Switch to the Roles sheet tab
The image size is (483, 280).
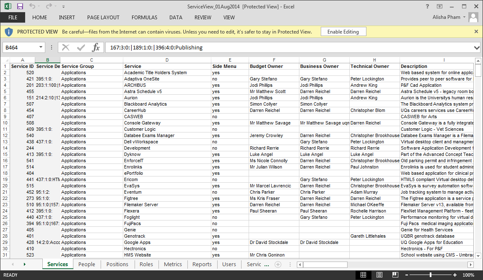click(x=146, y=264)
